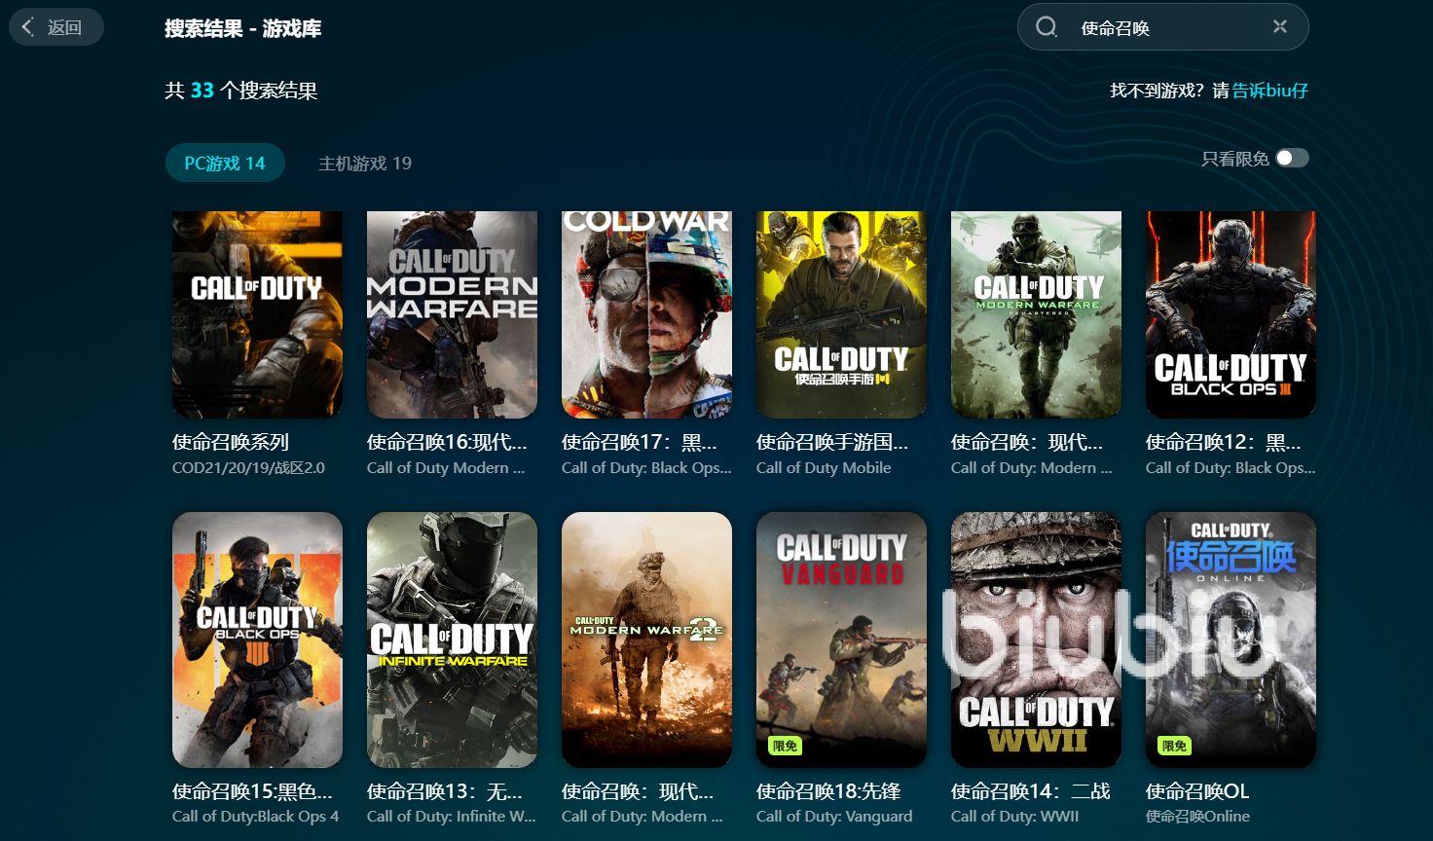The width and height of the screenshot is (1433, 841).
Task: Click the subtitle Call of Duty Mobile
Action: coord(824,468)
